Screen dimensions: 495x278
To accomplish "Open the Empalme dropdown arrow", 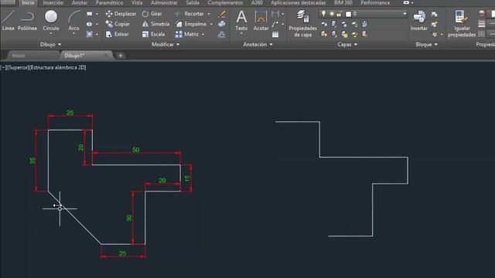I will pyautogui.click(x=211, y=24).
